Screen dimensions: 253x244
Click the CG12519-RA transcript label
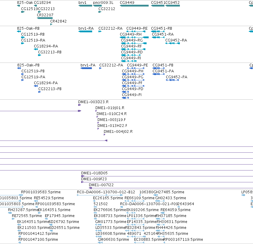(x=33, y=40)
